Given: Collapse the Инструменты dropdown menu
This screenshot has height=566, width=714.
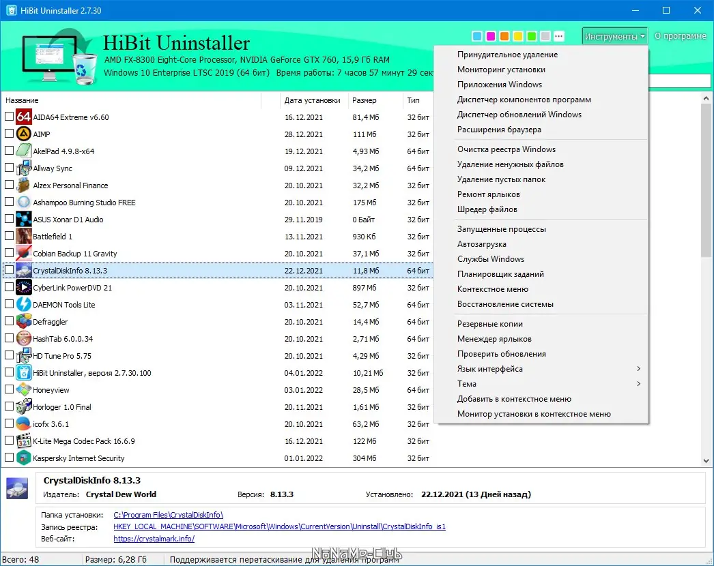Looking at the screenshot, I should 615,36.
